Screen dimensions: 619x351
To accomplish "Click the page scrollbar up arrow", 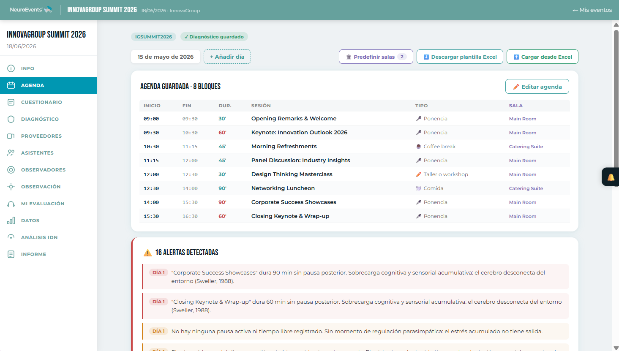I will click(x=616, y=25).
